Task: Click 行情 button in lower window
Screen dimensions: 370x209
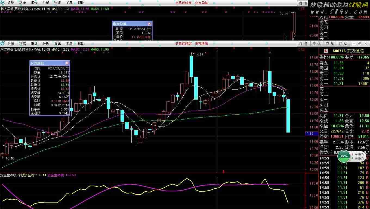Action: tap(303, 44)
